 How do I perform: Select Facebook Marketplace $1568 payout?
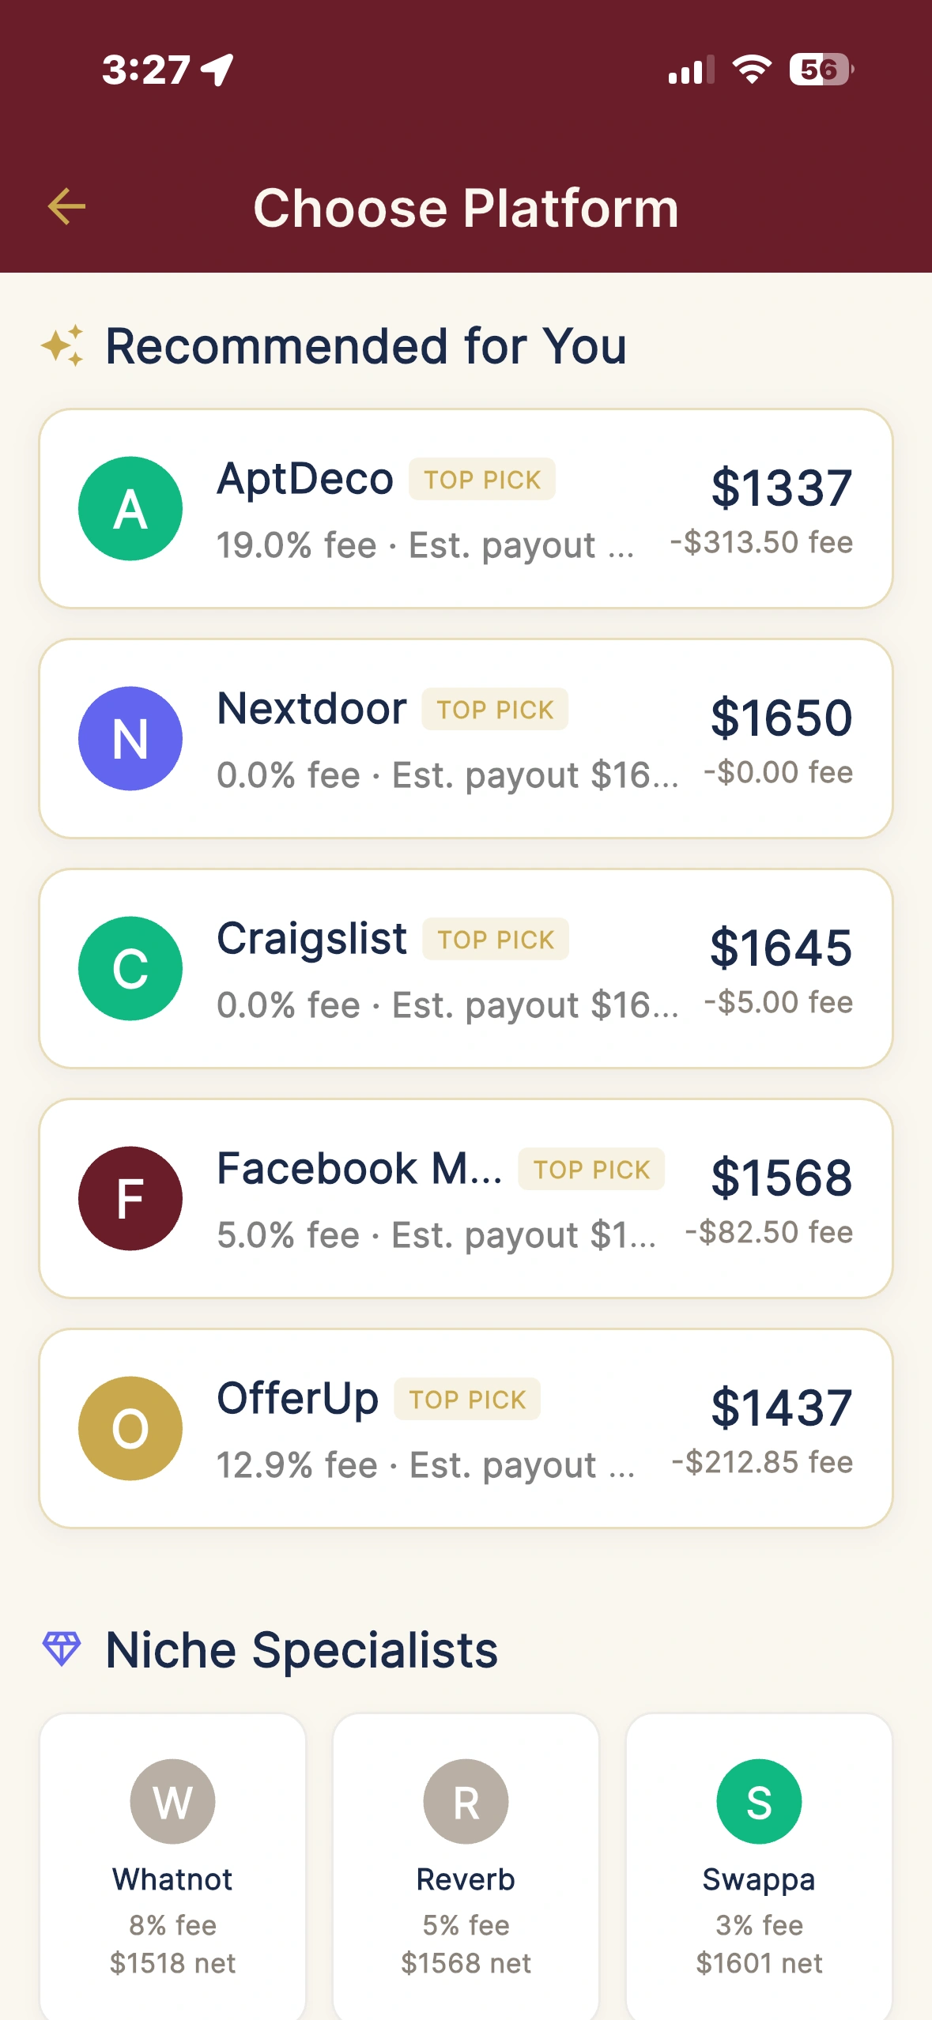tap(781, 1178)
